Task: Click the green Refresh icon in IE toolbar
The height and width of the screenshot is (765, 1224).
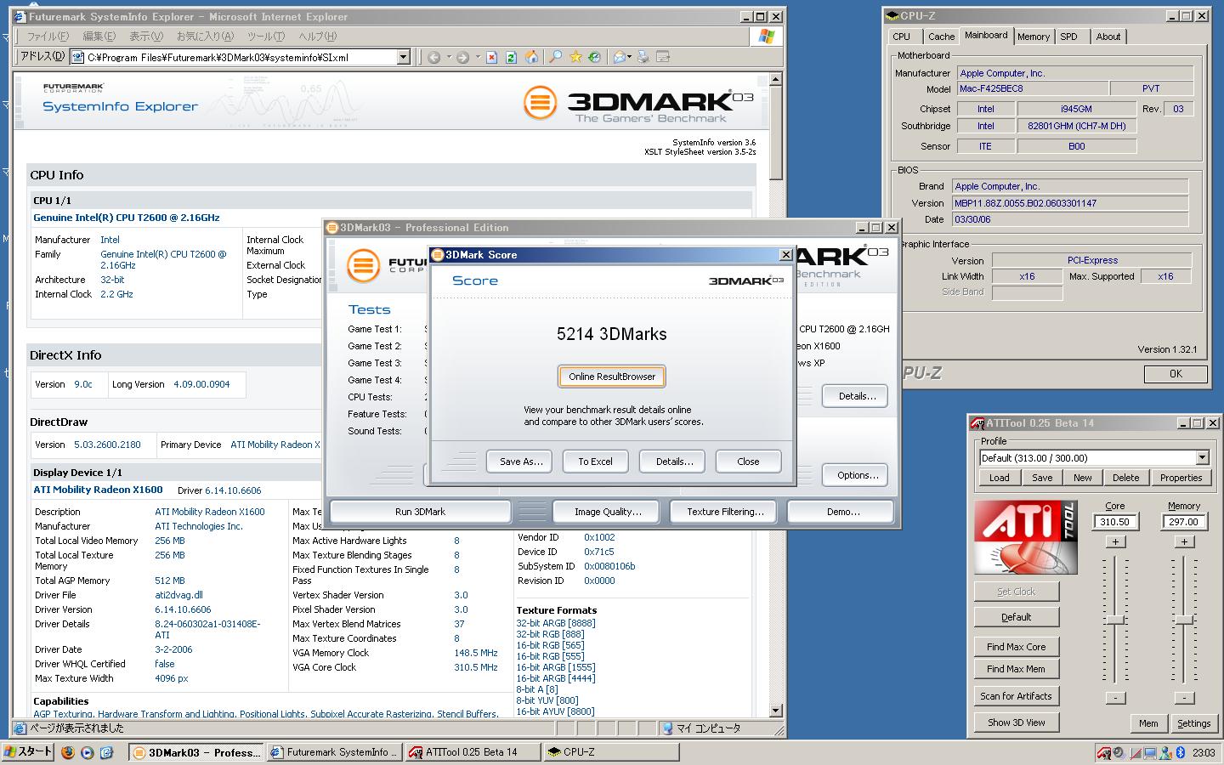Action: tap(511, 57)
